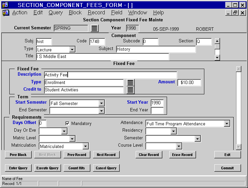Viewport: 248px width, 188px height.
Task: Click the Component block scrollbar thumb
Action: tap(217, 47)
